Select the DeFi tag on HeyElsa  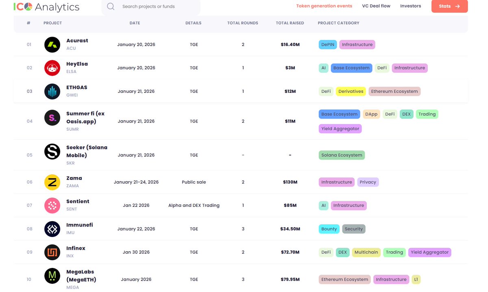382,68
